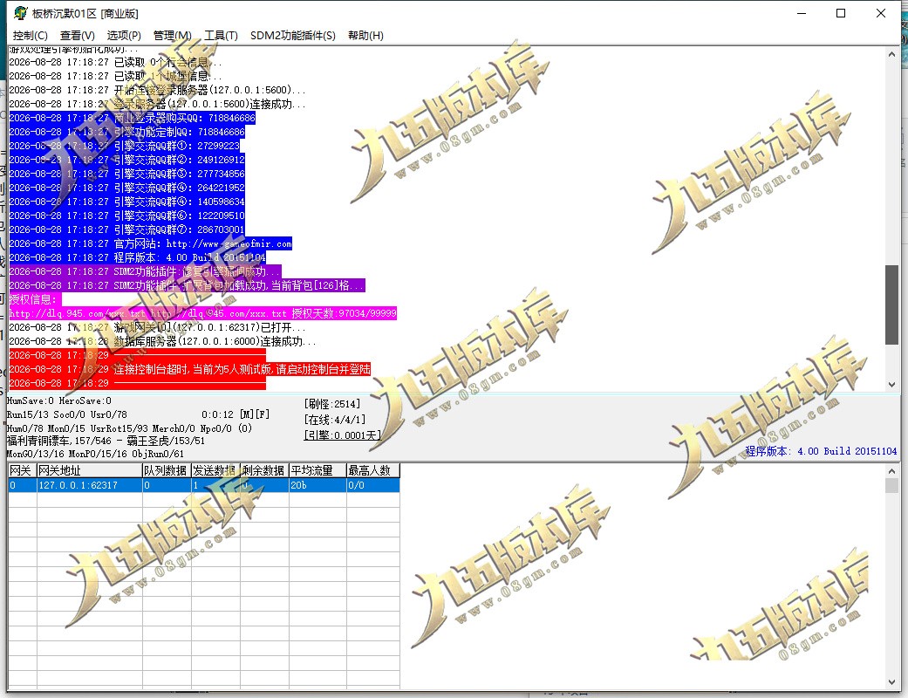Click the 最高人数 column header
908x698 pixels.
[x=373, y=470]
